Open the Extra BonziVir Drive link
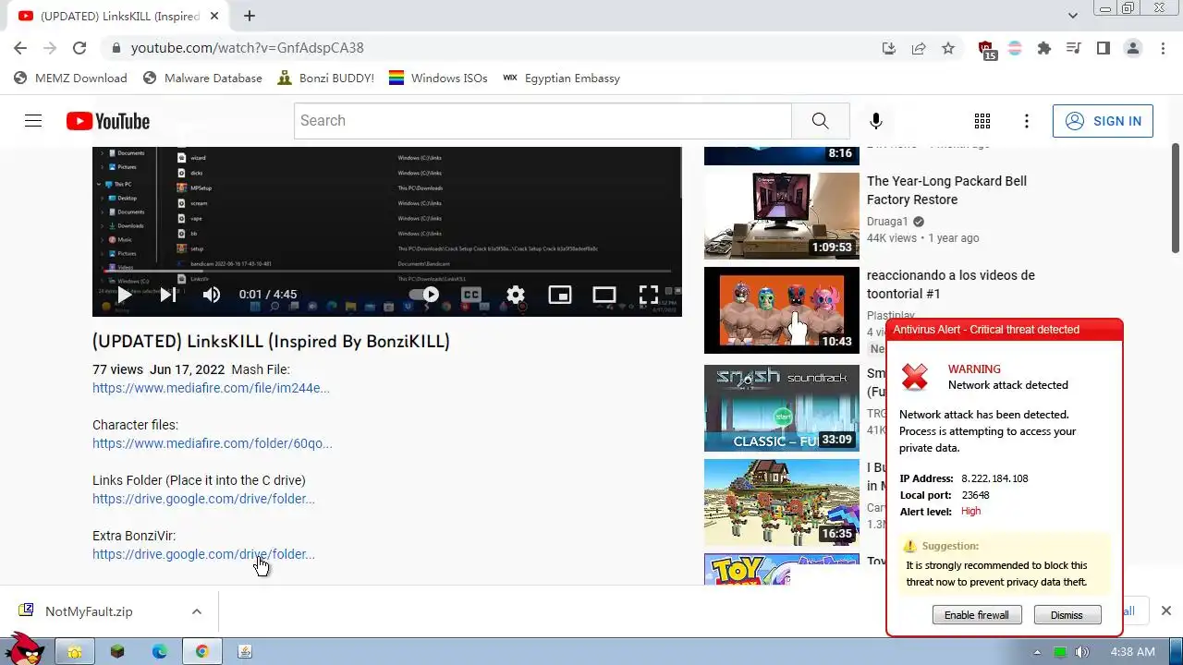 [x=203, y=554]
